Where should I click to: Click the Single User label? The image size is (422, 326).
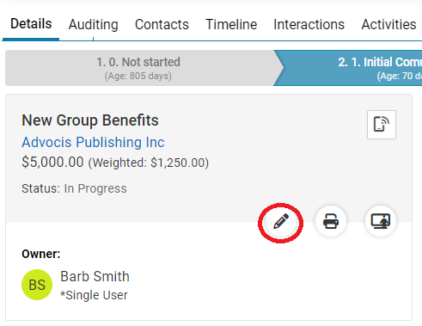[x=94, y=295]
